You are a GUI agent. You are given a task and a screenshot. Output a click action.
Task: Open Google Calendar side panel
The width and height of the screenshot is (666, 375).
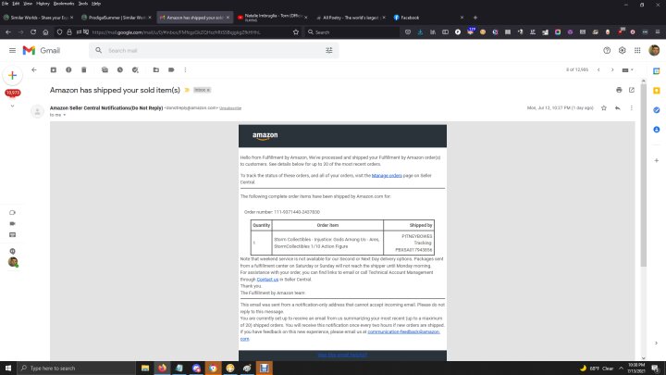[x=656, y=71]
